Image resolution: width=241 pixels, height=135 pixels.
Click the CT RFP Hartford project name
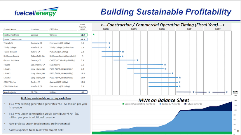pyautogui.click(x=11, y=86)
